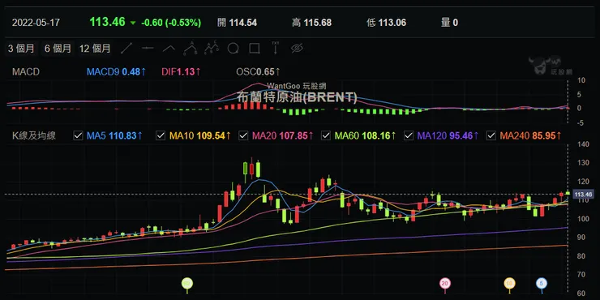Click the MACD9 0.48 value
600x300 pixels.
click(116, 71)
